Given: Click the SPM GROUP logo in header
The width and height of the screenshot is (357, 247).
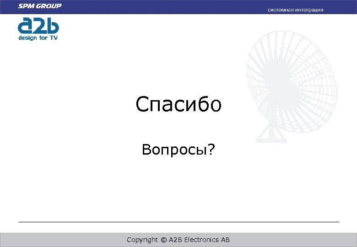Looking at the screenshot, I should pos(40,6).
